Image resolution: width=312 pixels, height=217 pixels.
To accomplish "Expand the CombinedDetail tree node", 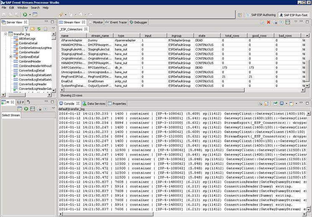I will 11,57.
